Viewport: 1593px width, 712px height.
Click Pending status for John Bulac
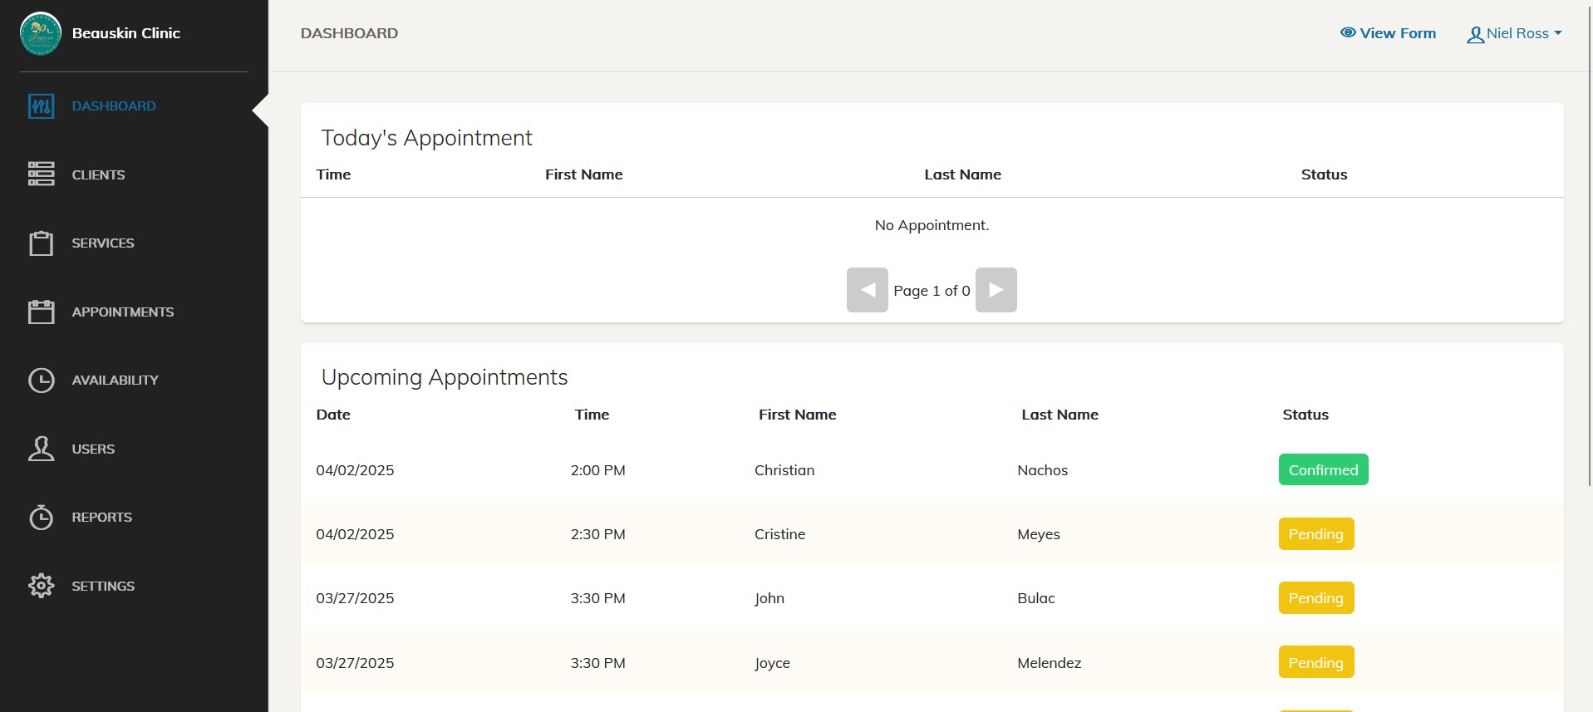click(x=1316, y=597)
